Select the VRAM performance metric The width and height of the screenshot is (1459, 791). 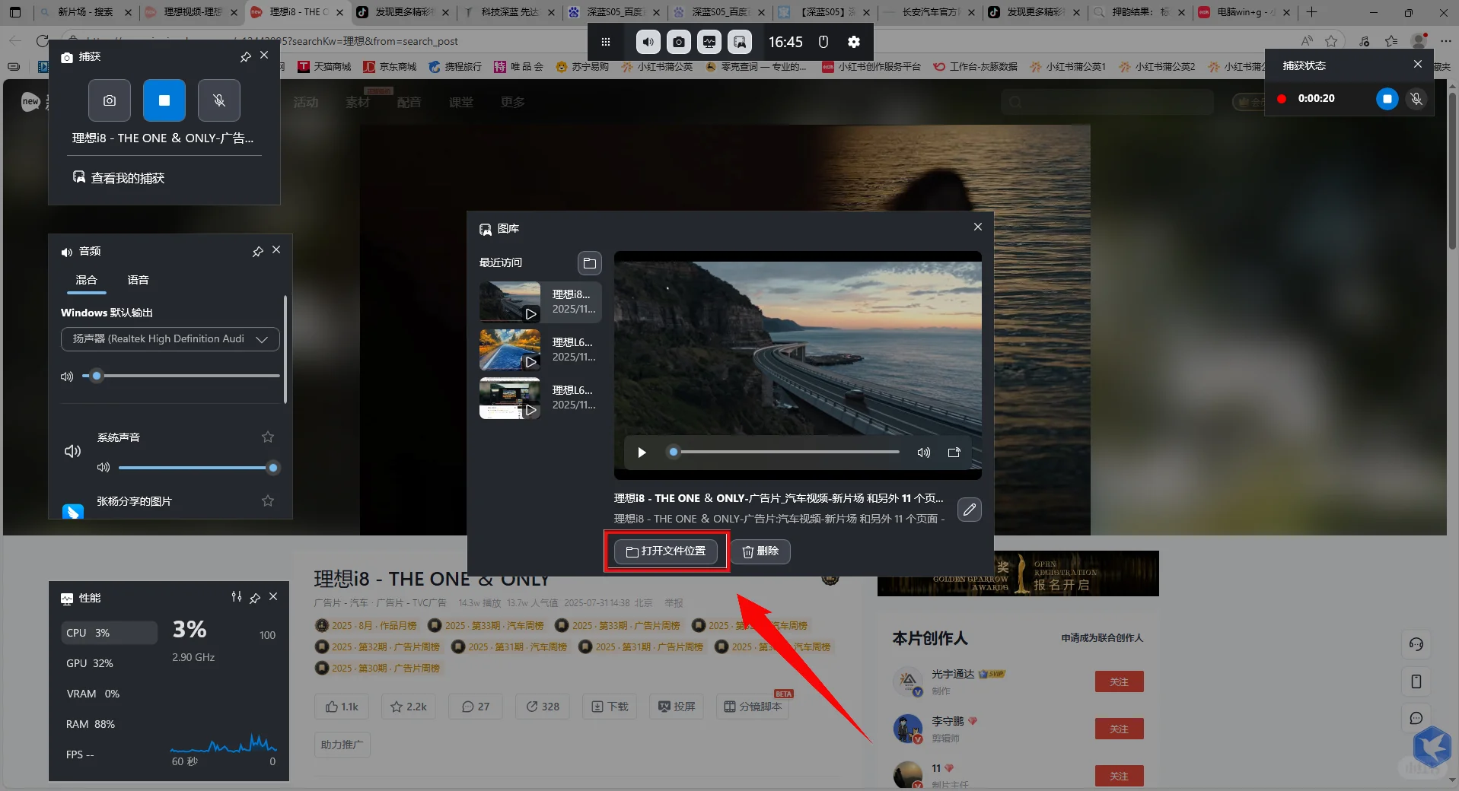110,694
